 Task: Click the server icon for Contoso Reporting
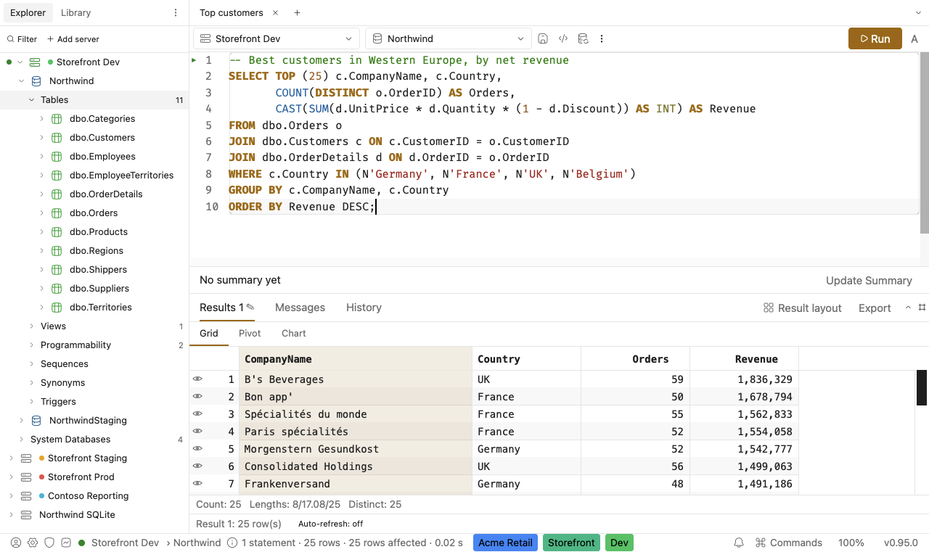pos(26,496)
